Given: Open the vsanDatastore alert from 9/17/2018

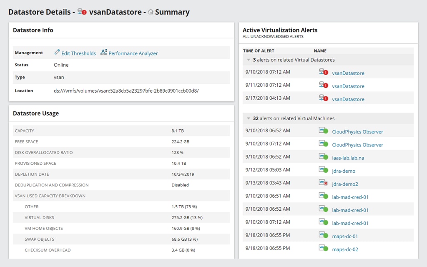Looking at the screenshot, I should coord(348,99).
